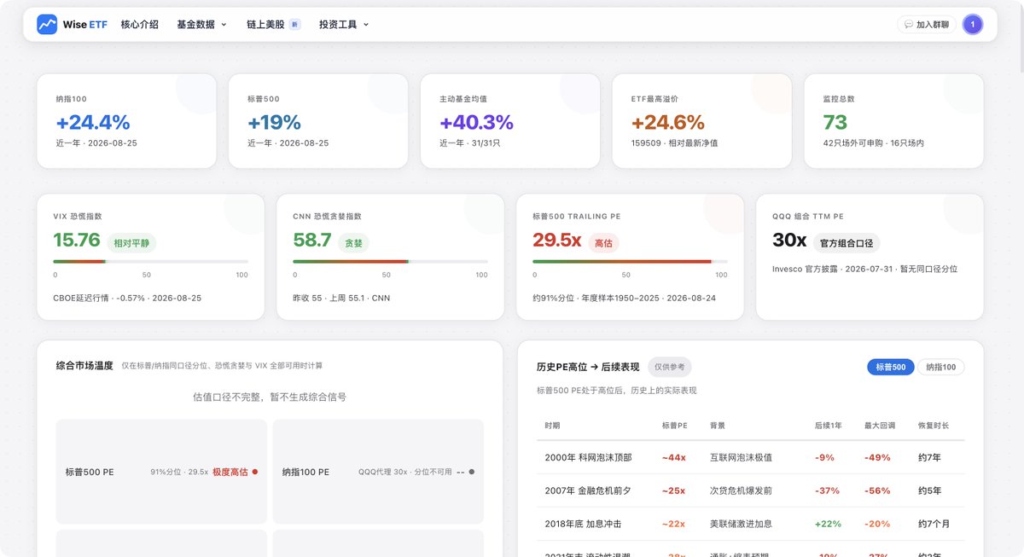Click the 29.5x PE value
1024x557 pixels.
coord(557,241)
